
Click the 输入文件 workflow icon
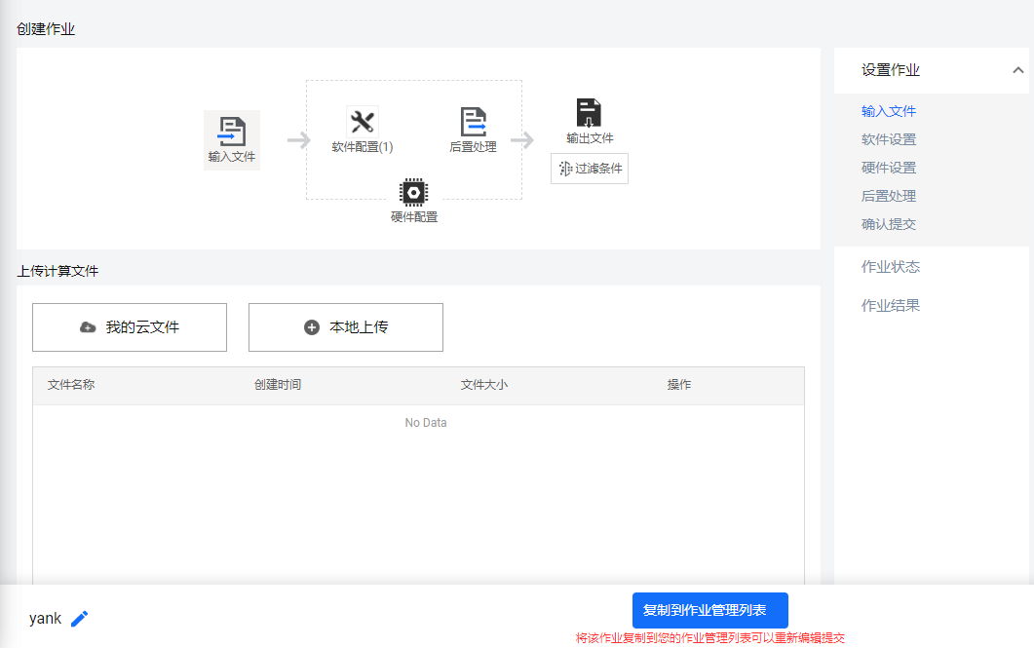232,132
